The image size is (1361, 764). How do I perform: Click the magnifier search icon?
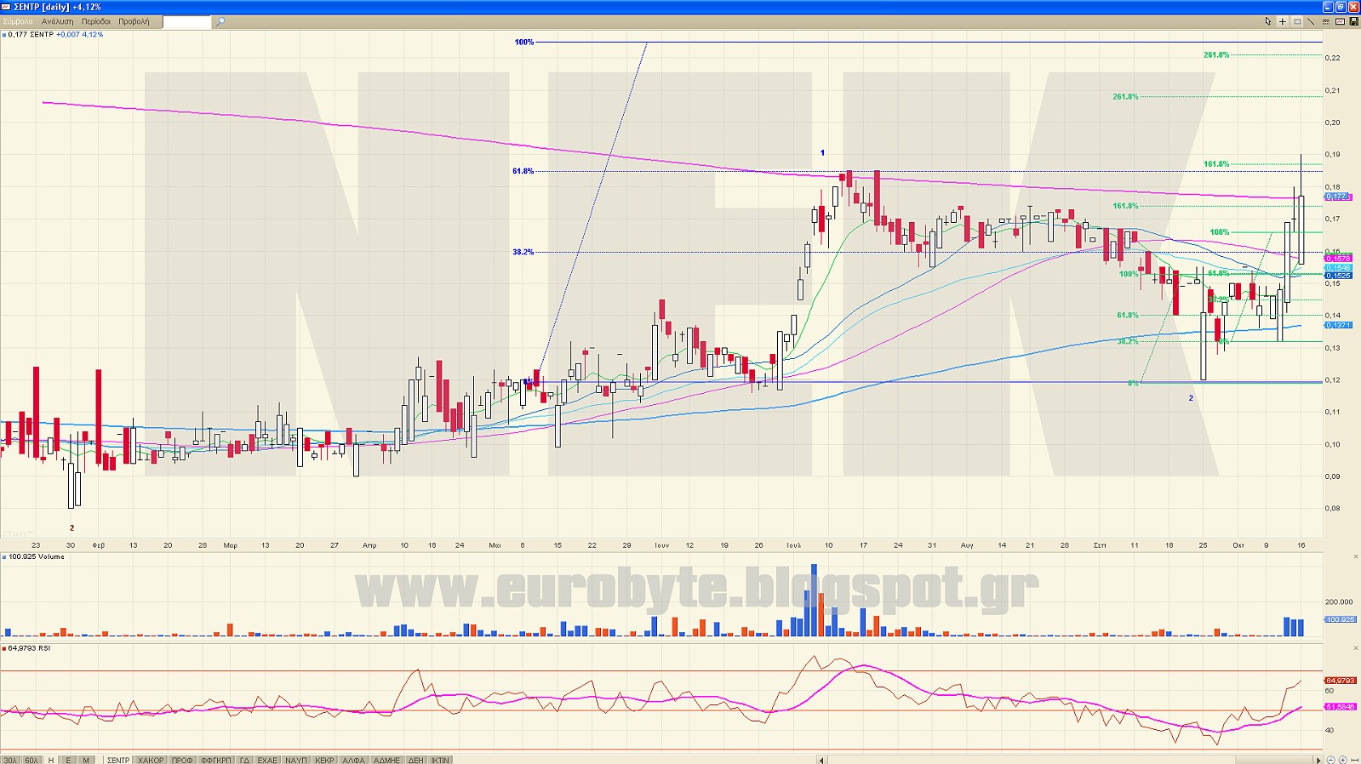click(x=220, y=21)
